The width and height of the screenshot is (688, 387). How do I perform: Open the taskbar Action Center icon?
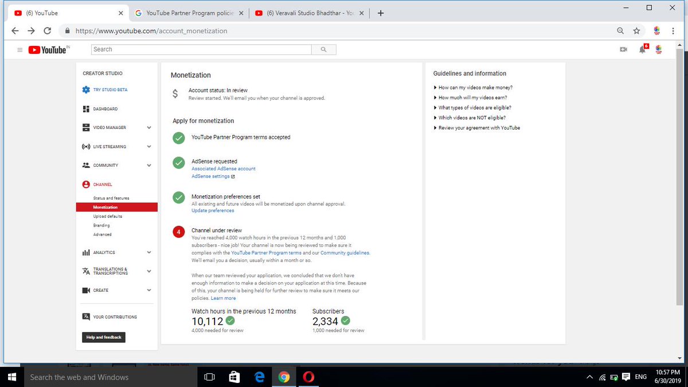[626, 377]
